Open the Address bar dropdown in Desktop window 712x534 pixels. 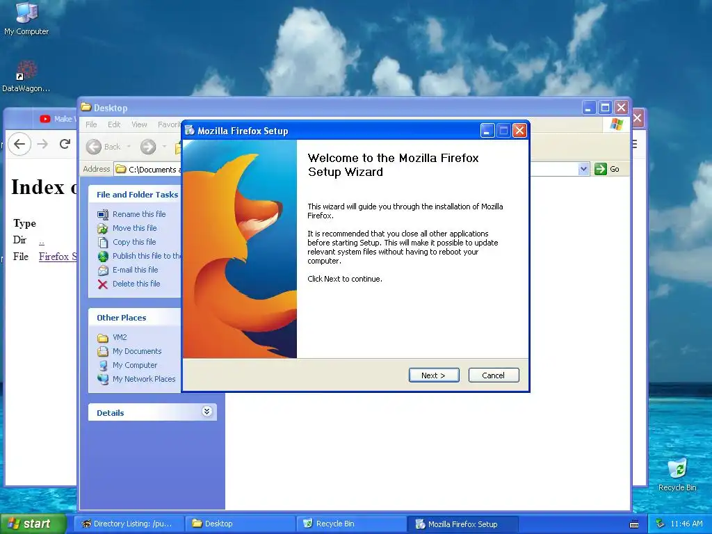click(x=583, y=169)
